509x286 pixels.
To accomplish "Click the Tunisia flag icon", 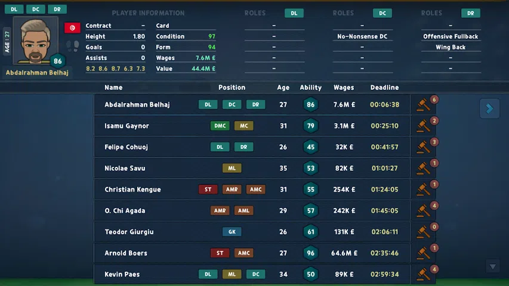I will 72,28.
